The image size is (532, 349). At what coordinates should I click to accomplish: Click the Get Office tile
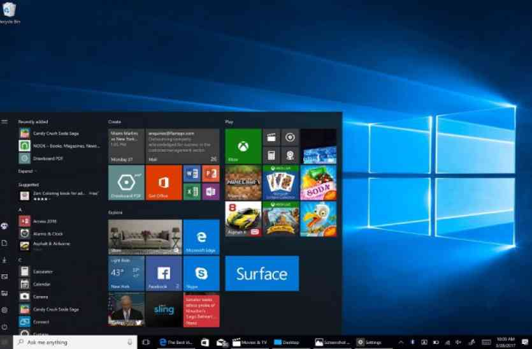(164, 182)
